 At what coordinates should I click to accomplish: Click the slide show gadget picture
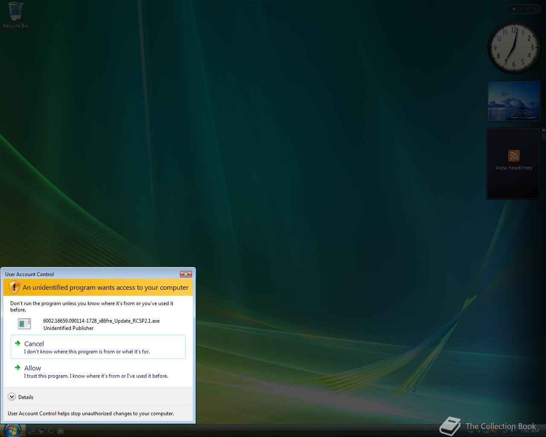coord(514,101)
